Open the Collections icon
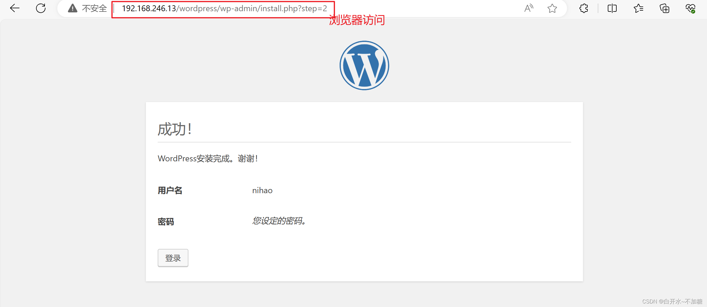Viewport: 707px width, 307px height. (x=664, y=8)
